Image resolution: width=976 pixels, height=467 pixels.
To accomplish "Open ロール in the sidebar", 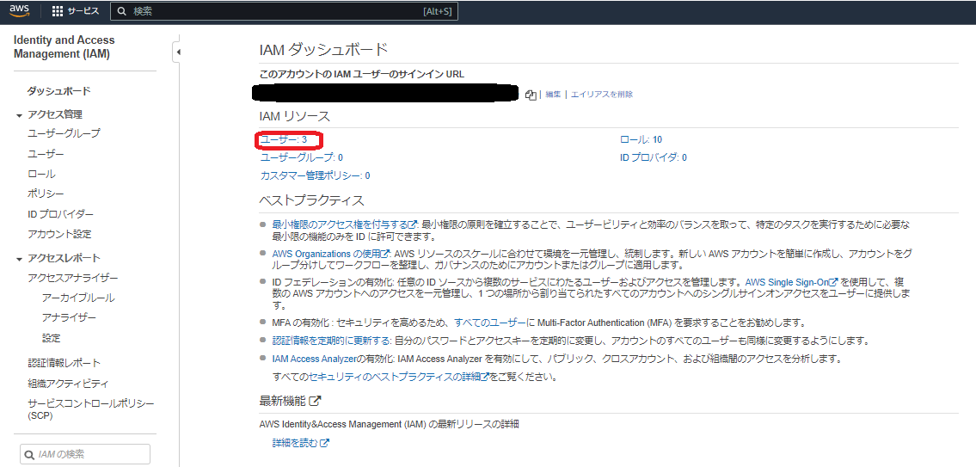I will [41, 174].
